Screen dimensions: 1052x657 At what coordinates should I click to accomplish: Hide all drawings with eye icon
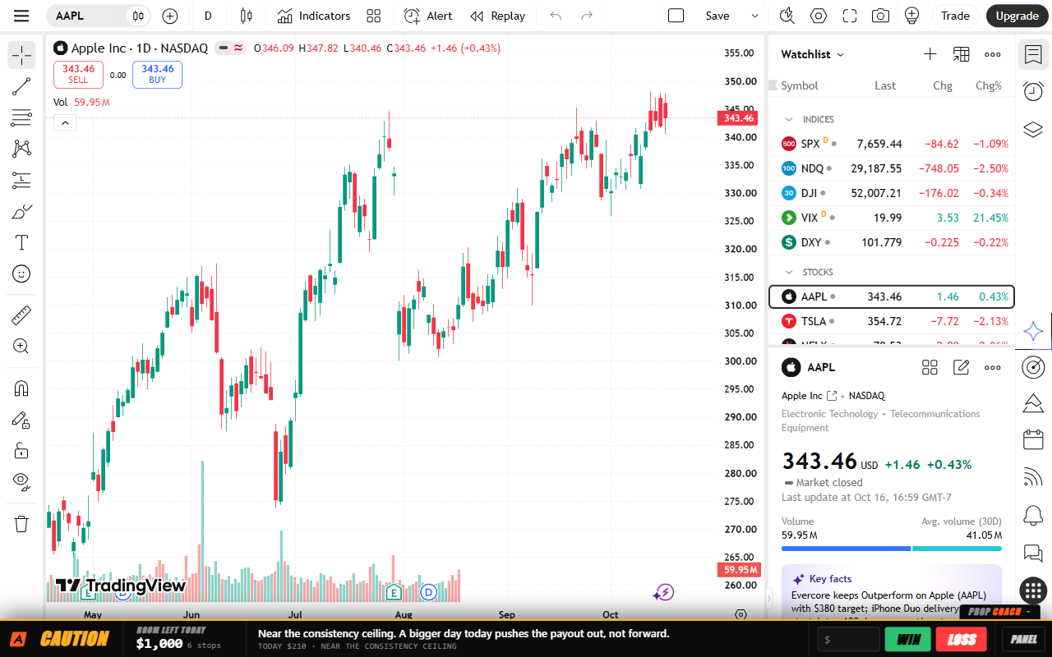tap(21, 481)
